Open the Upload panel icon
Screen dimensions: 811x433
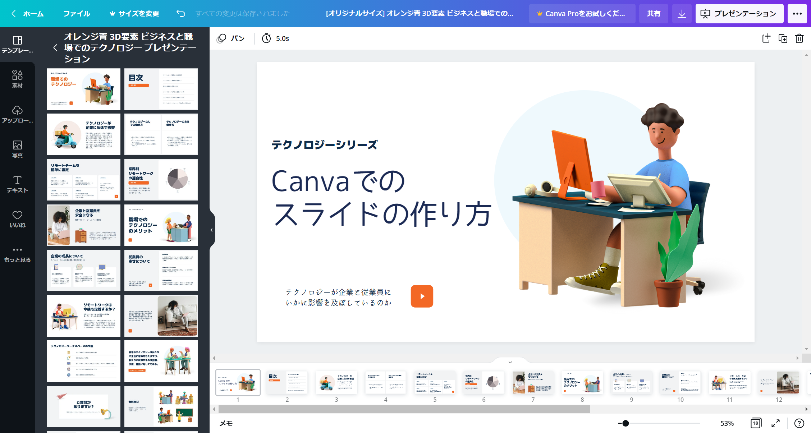(x=17, y=114)
